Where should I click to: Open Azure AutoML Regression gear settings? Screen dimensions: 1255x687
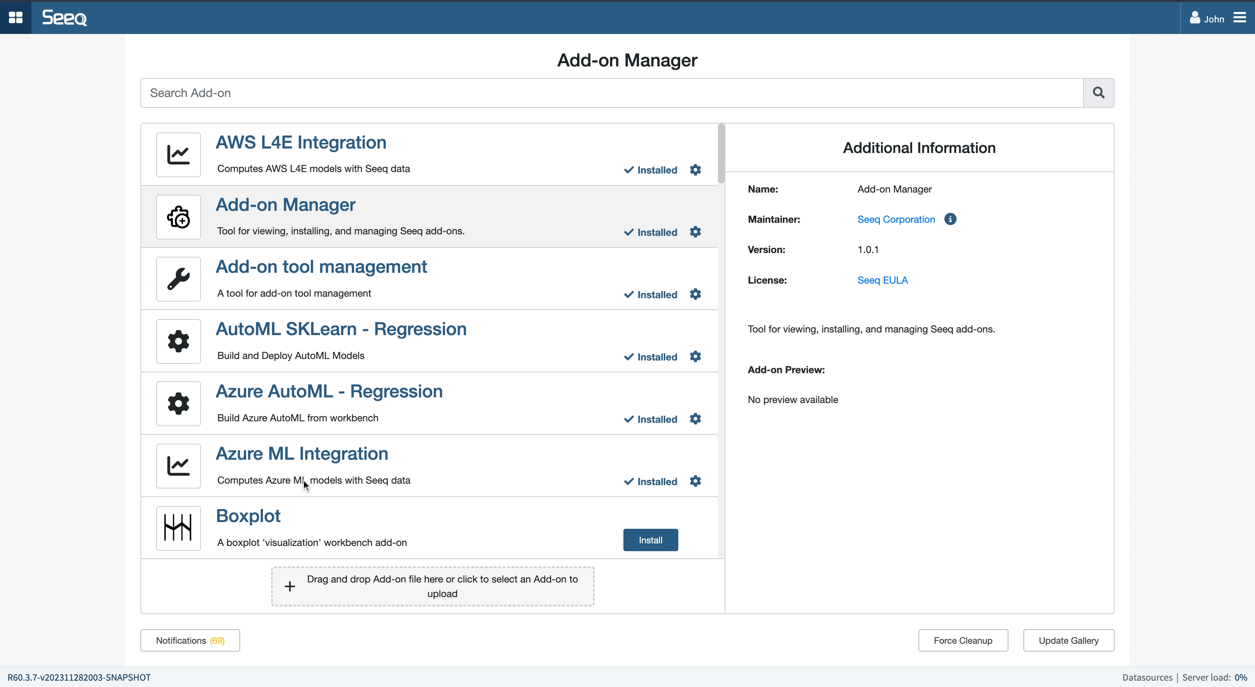(695, 419)
